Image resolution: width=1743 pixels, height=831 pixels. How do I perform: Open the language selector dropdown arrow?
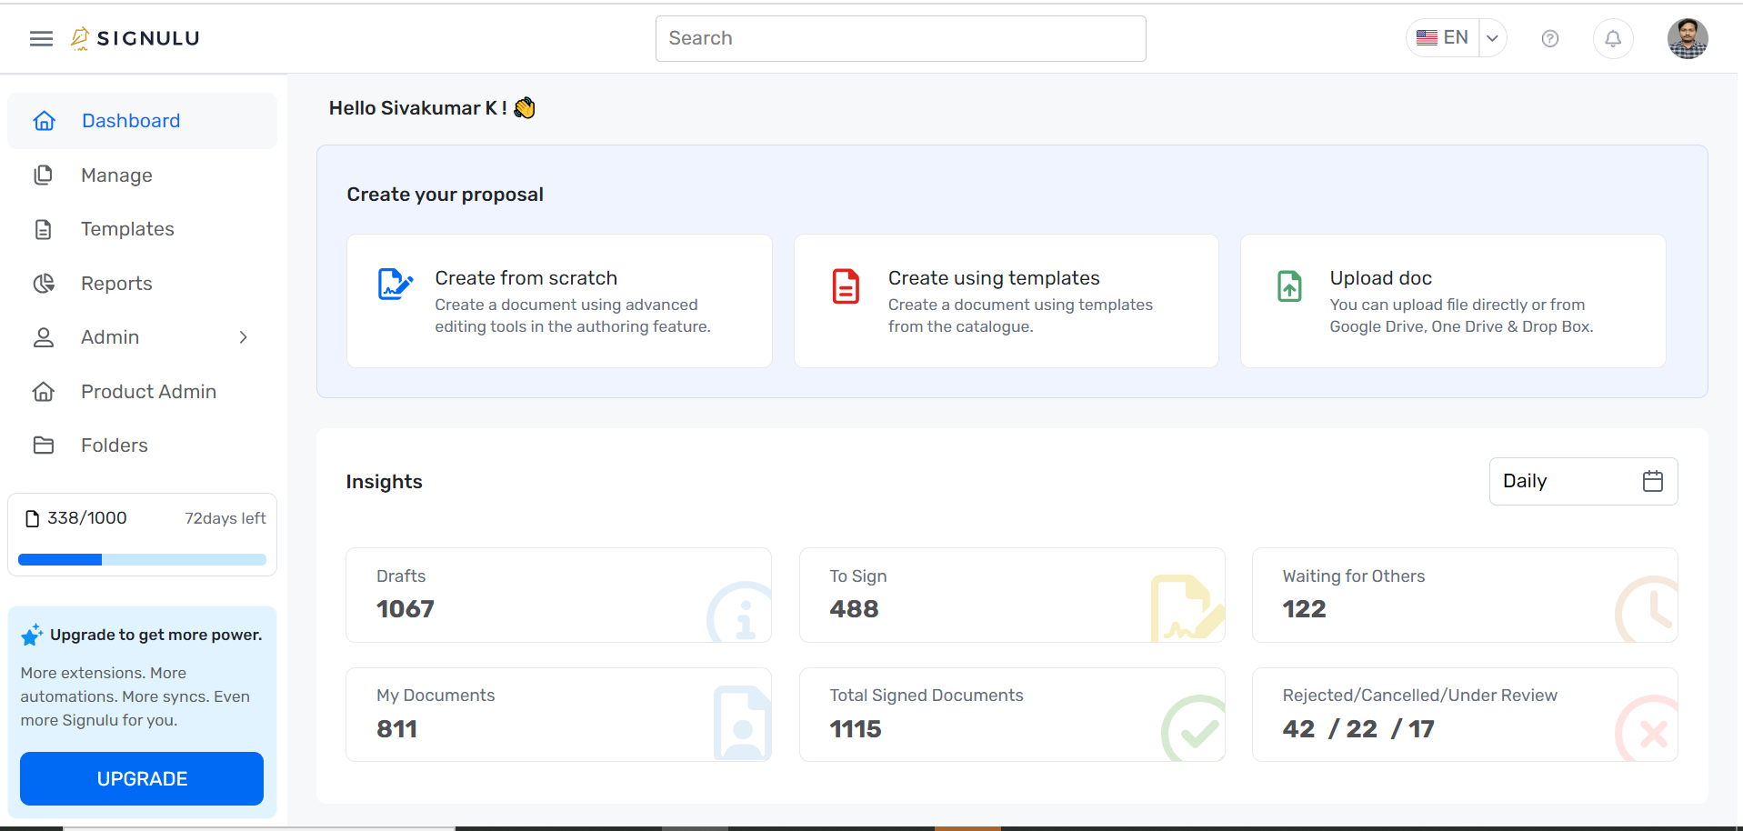tap(1491, 38)
